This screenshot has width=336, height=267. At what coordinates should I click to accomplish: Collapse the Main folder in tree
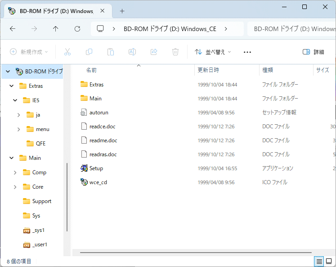click(x=12, y=158)
